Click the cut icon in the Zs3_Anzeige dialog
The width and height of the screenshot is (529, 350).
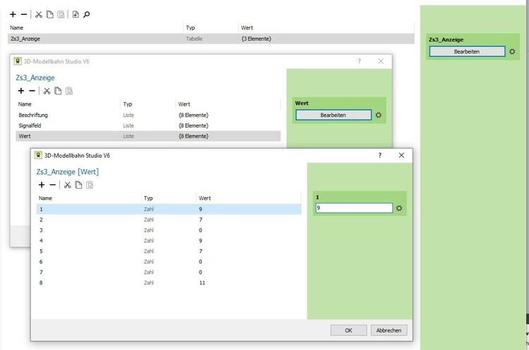pos(47,91)
